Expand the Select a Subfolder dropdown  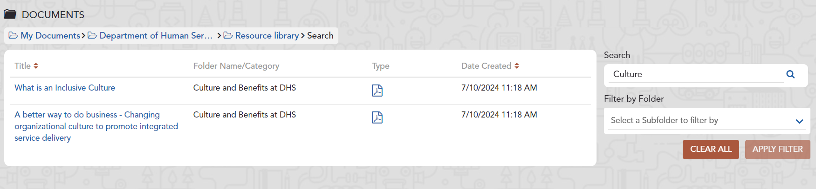pos(699,120)
